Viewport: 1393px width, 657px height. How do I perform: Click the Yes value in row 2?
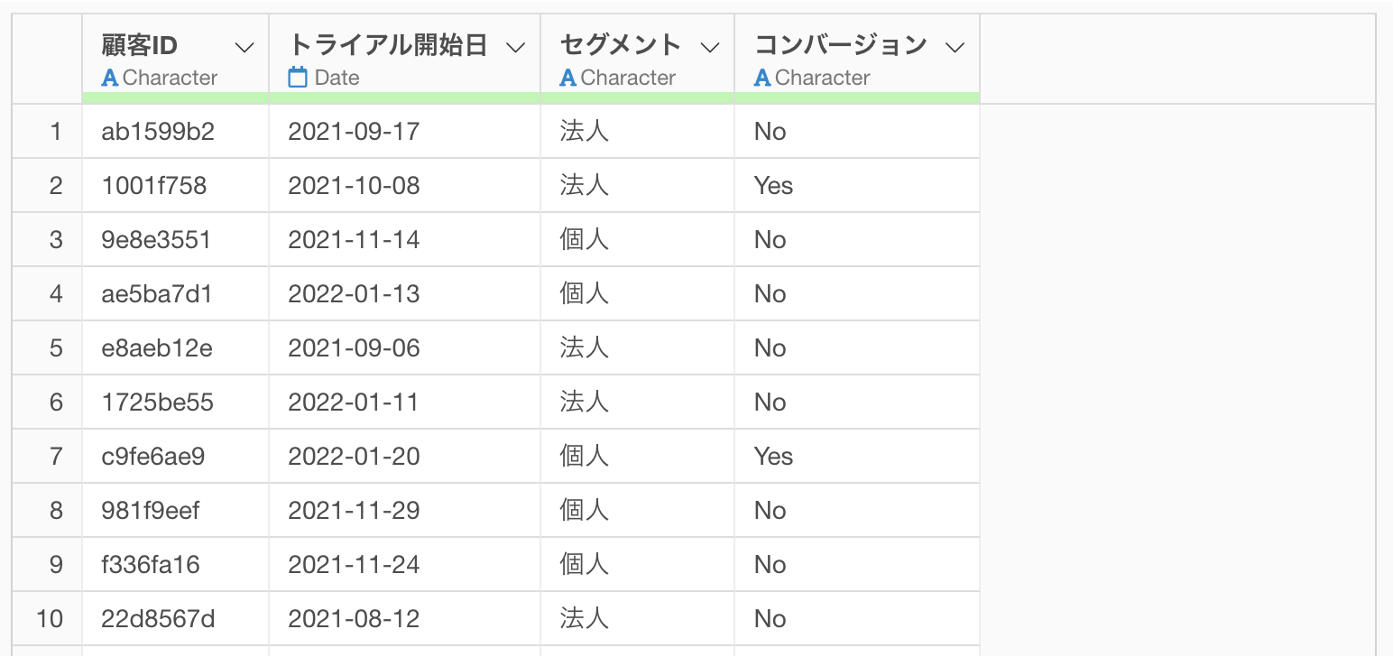[x=774, y=186]
